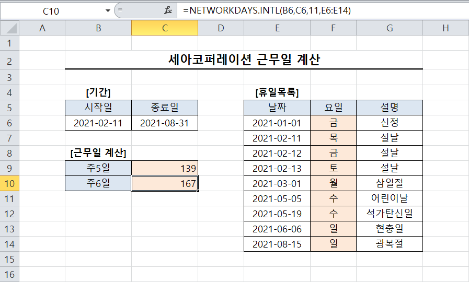Click the 설명 column header cell
The height and width of the screenshot is (282, 469).
(x=390, y=108)
